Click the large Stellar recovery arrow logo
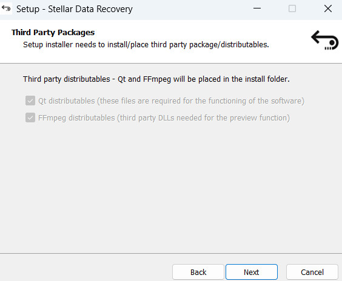342x281 pixels. pos(325,41)
